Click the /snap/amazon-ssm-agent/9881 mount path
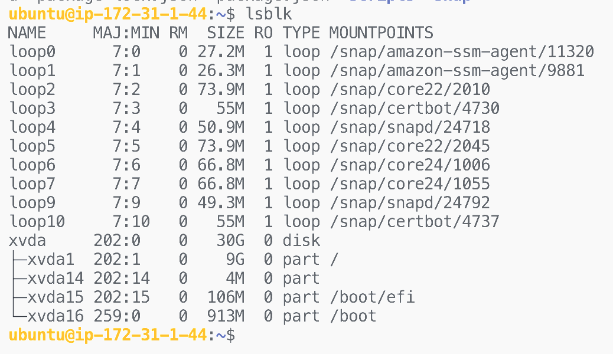 click(457, 71)
